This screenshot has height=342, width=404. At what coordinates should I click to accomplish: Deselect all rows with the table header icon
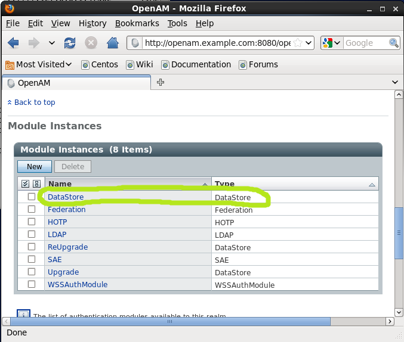point(36,184)
